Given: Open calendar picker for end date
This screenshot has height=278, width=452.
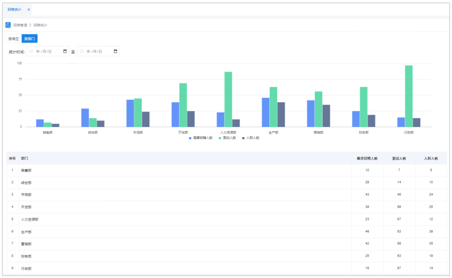Looking at the screenshot, I should (115, 51).
